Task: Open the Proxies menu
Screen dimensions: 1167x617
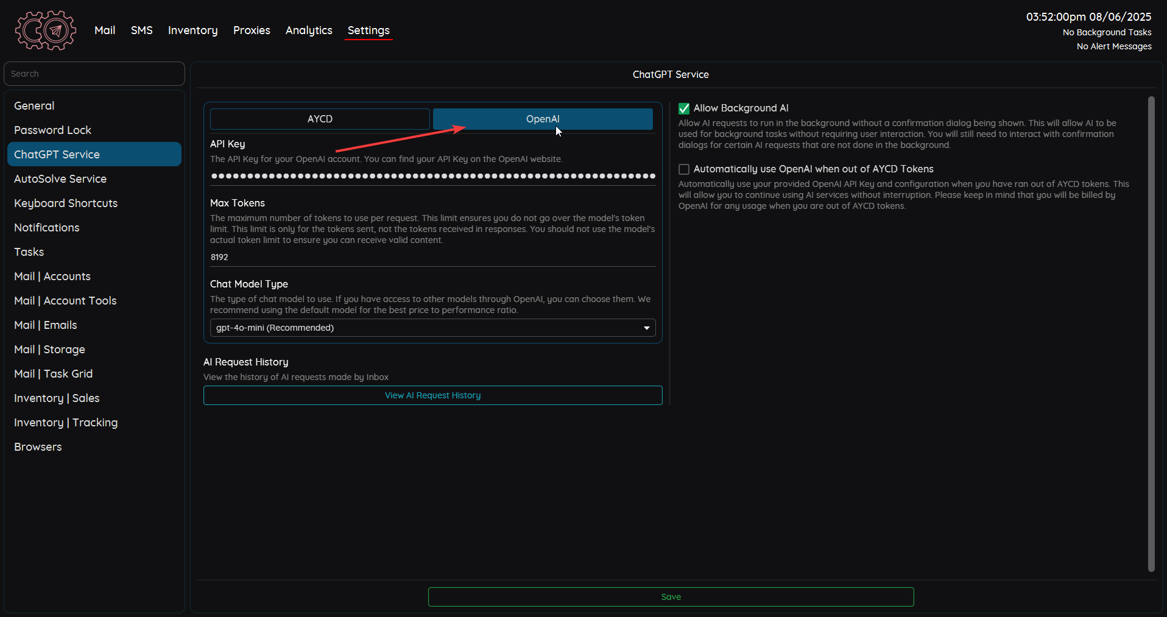Action: click(x=251, y=30)
